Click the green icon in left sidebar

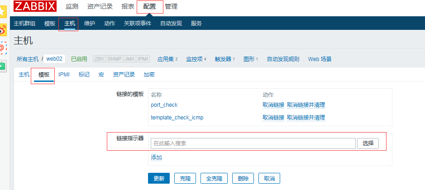[3, 66]
